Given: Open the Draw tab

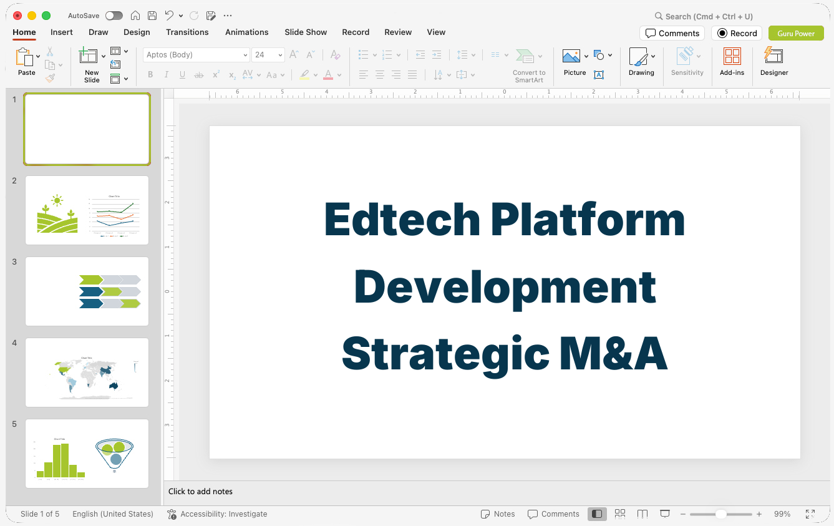Looking at the screenshot, I should coord(99,32).
